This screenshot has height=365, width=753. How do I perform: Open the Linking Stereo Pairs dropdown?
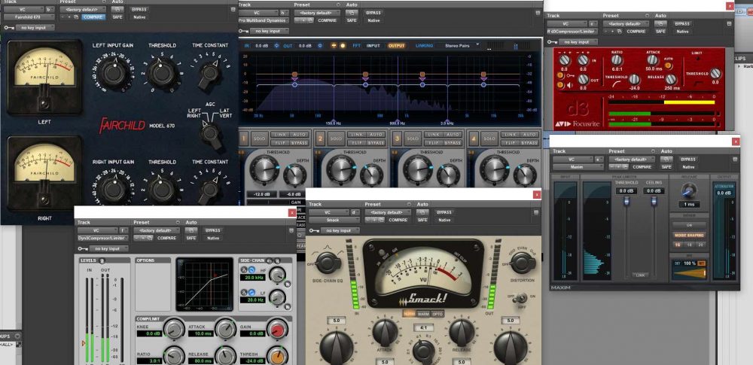(459, 45)
